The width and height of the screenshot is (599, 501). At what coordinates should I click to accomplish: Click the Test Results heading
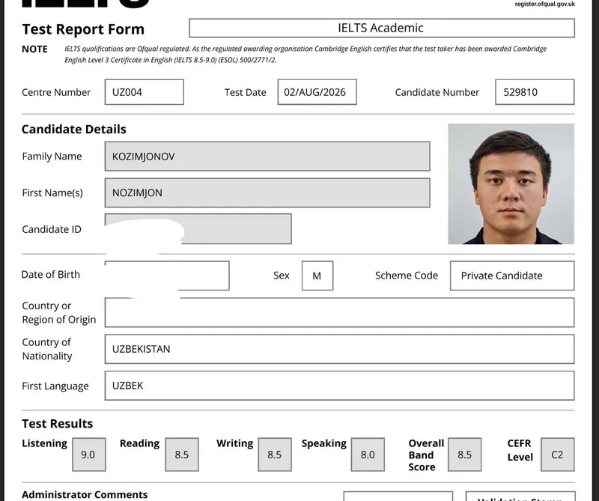pos(58,423)
